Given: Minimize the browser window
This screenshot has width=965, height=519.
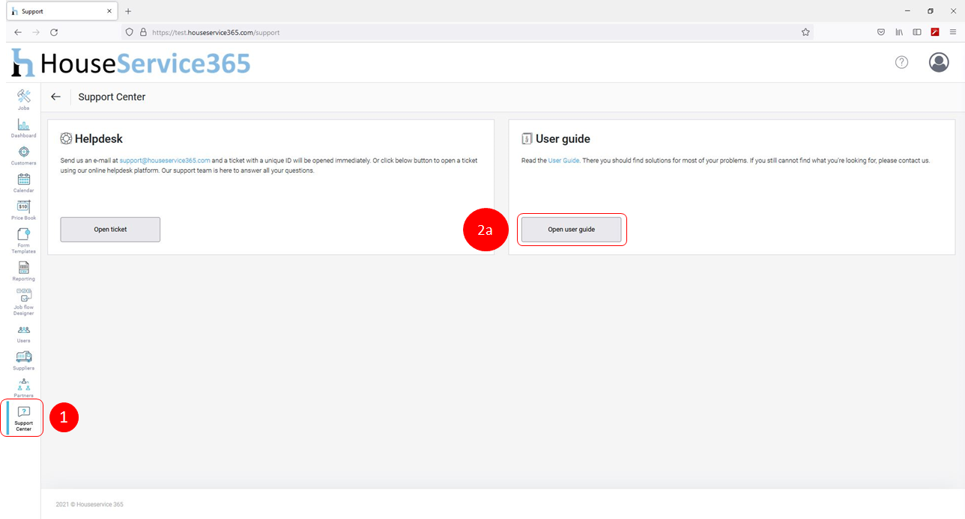Looking at the screenshot, I should tap(907, 11).
